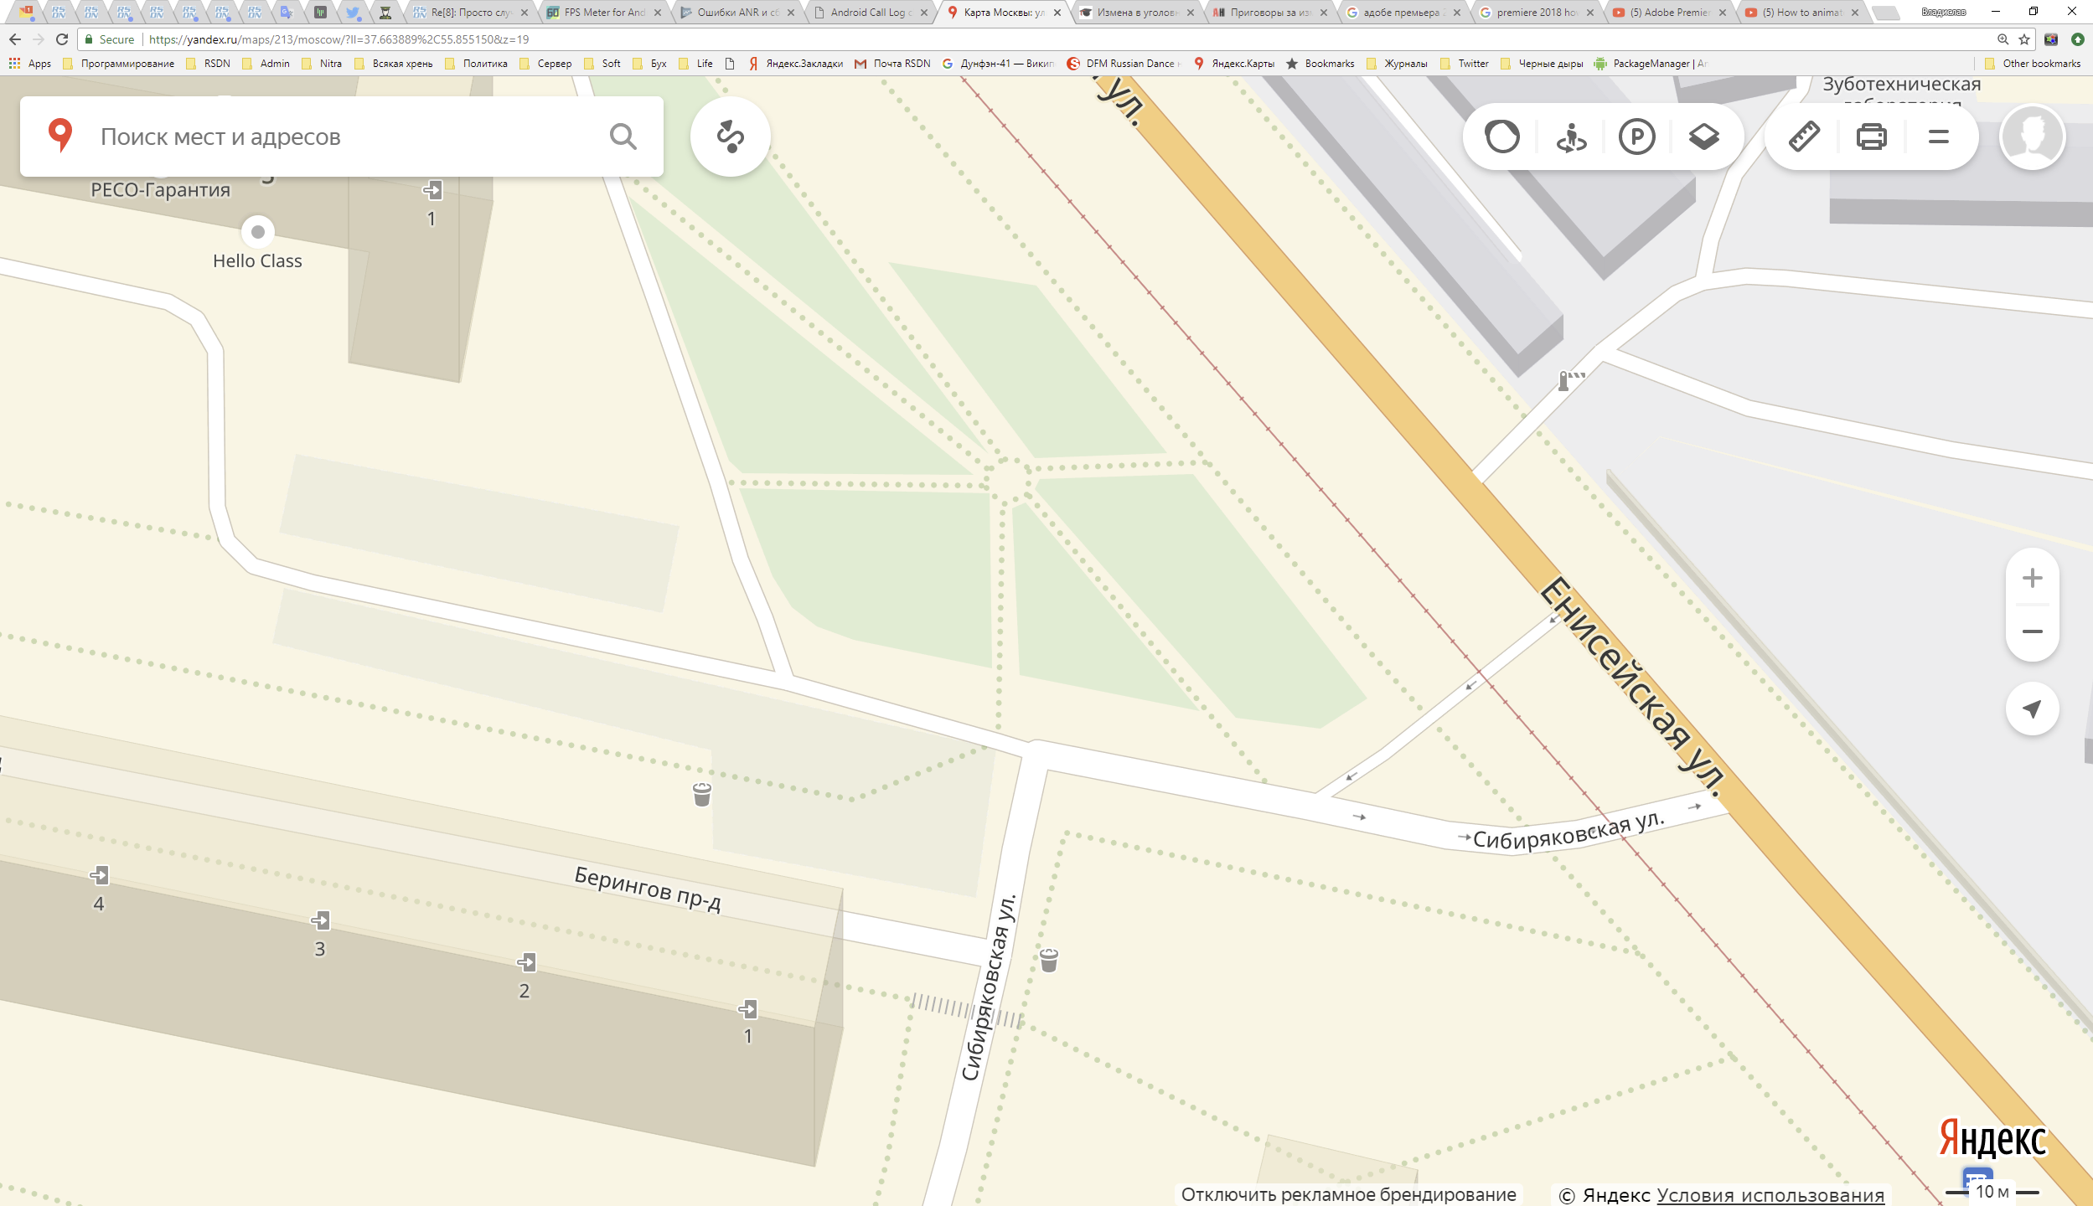The height and width of the screenshot is (1206, 2093).
Task: Zoom in with the plus button
Action: (2032, 578)
